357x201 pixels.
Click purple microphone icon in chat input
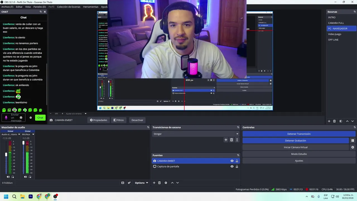coord(6,118)
